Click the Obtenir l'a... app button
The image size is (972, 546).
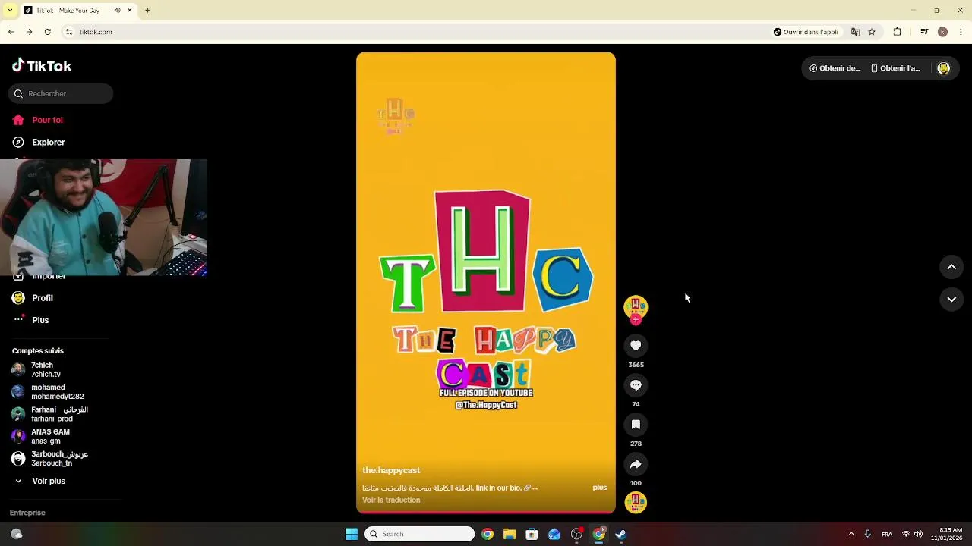click(895, 68)
